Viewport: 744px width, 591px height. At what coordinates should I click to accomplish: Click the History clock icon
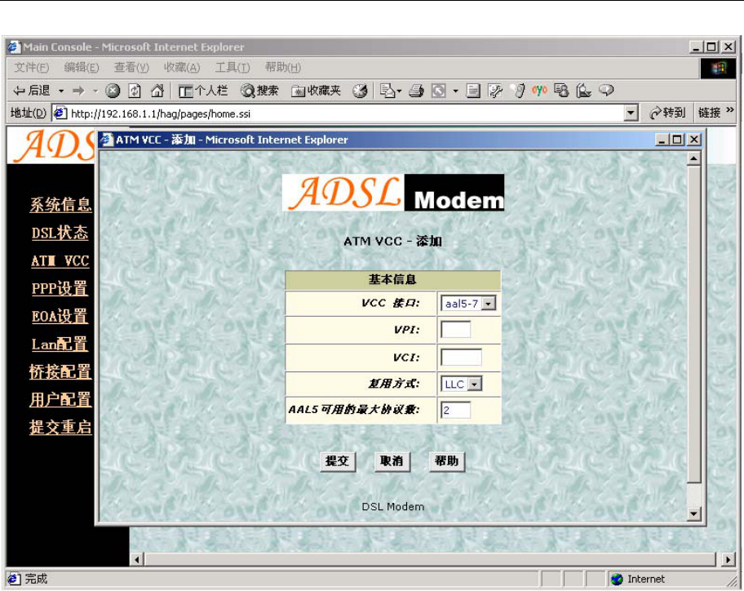tap(360, 90)
